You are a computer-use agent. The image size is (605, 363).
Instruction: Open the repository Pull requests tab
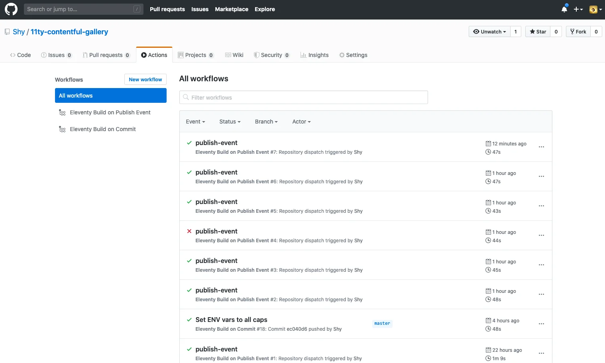(x=106, y=55)
